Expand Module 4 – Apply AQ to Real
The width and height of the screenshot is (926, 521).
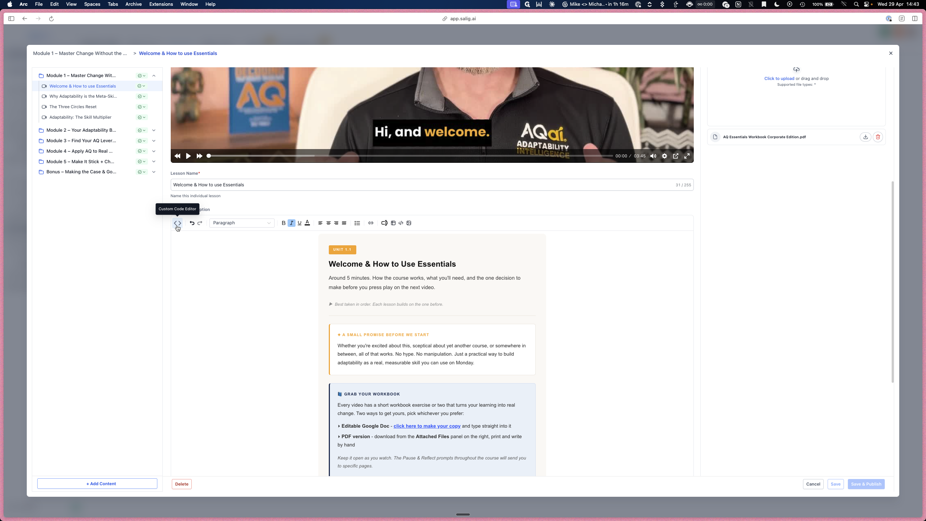[x=154, y=151]
